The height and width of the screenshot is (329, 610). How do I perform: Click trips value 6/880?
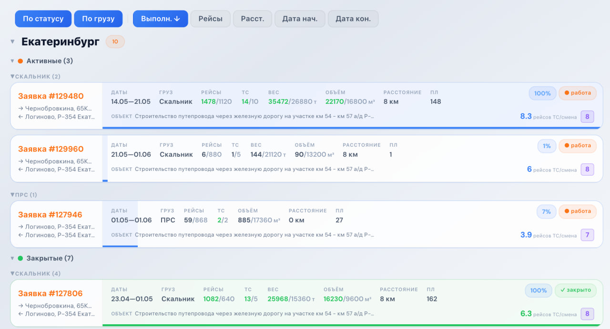tap(212, 154)
